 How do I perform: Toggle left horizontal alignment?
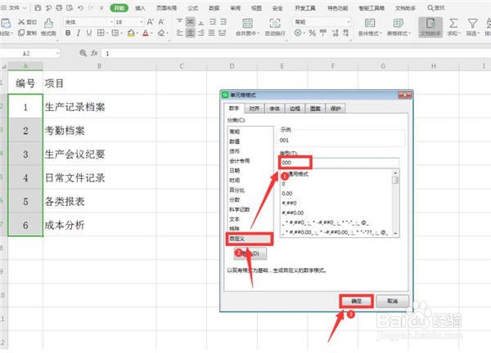(180, 33)
